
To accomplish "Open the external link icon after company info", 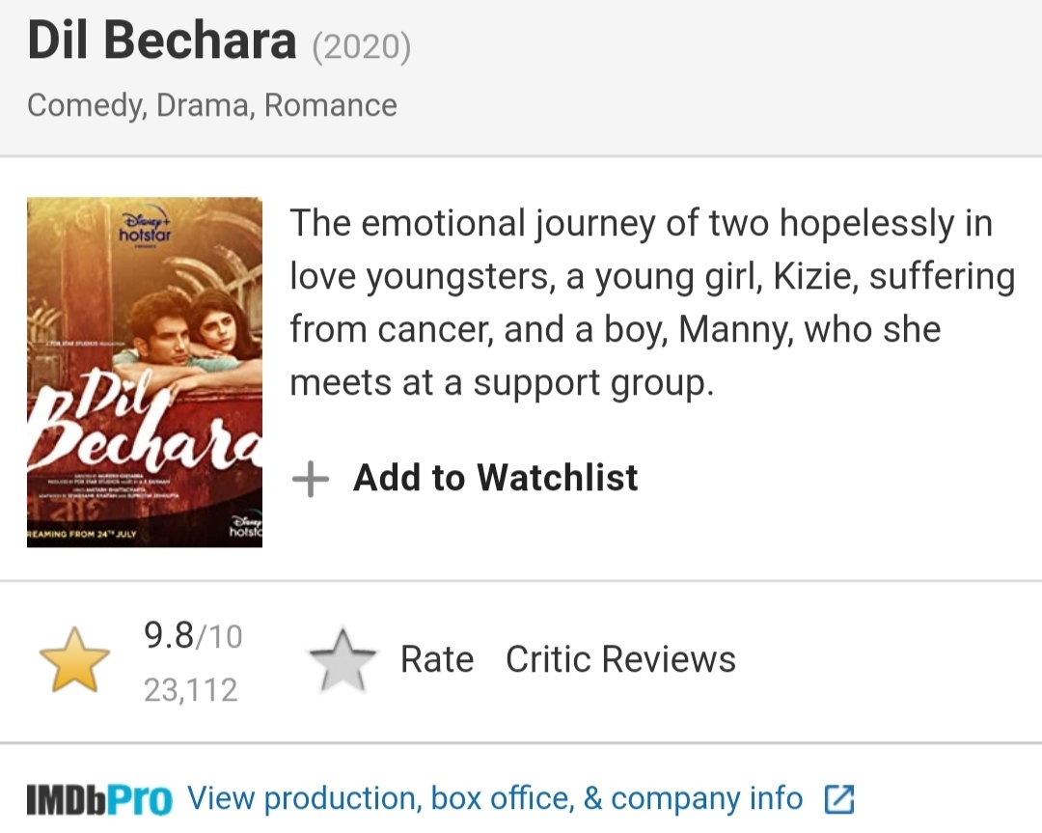I will tap(838, 799).
